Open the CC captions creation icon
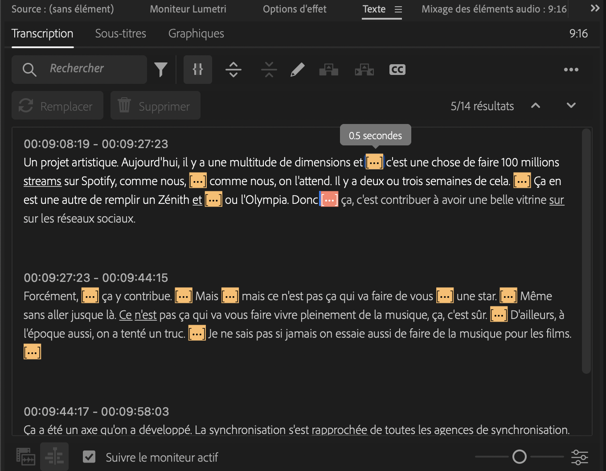The width and height of the screenshot is (606, 471). point(397,70)
